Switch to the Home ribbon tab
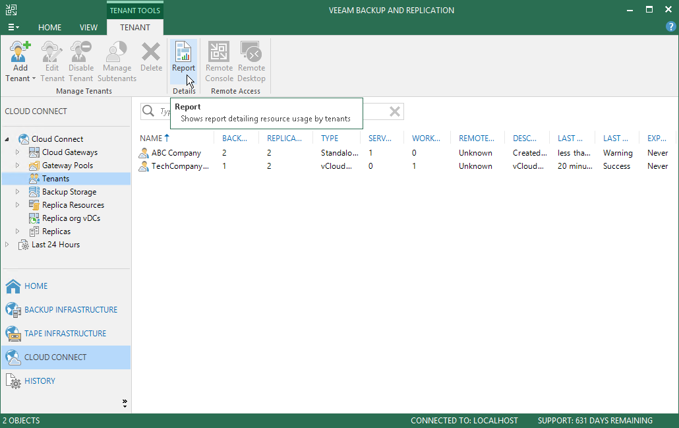679x428 pixels. click(x=50, y=27)
